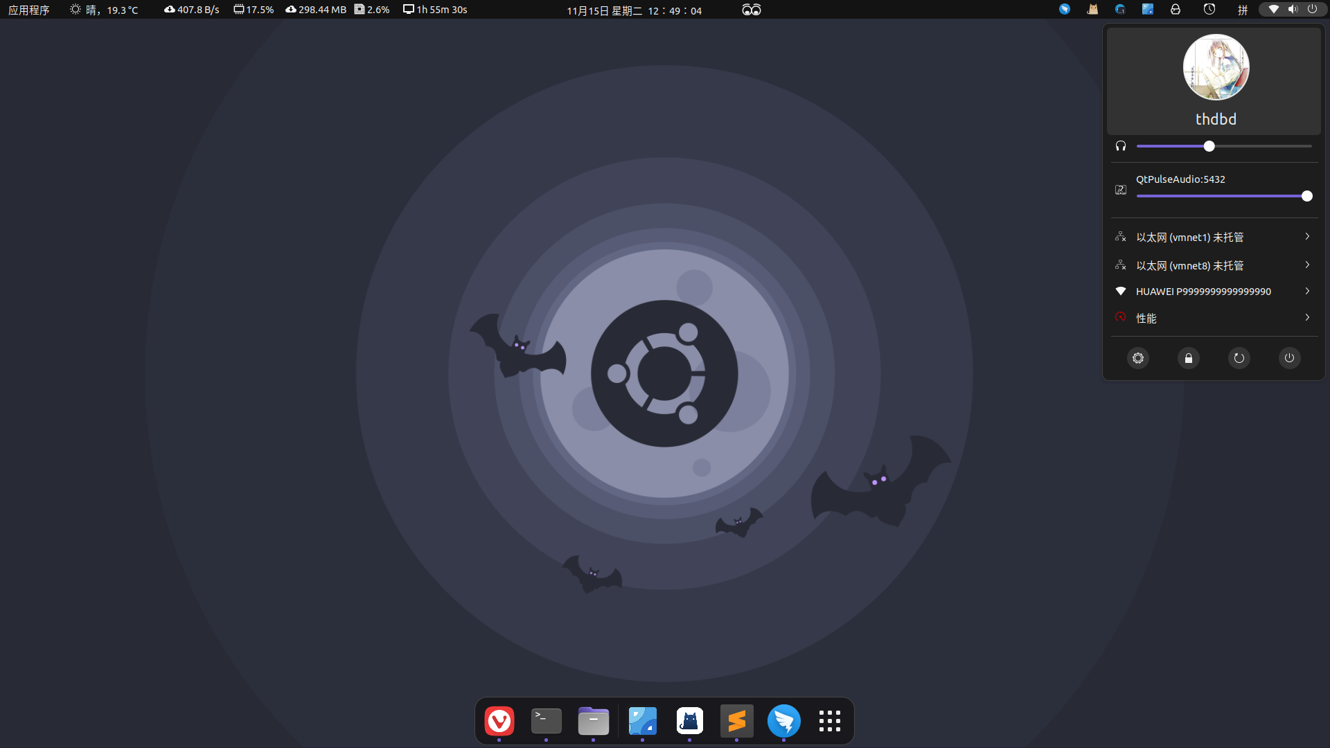This screenshot has width=1330, height=748.
Task: Open the Vivaldi browser from the dock
Action: coord(499,721)
